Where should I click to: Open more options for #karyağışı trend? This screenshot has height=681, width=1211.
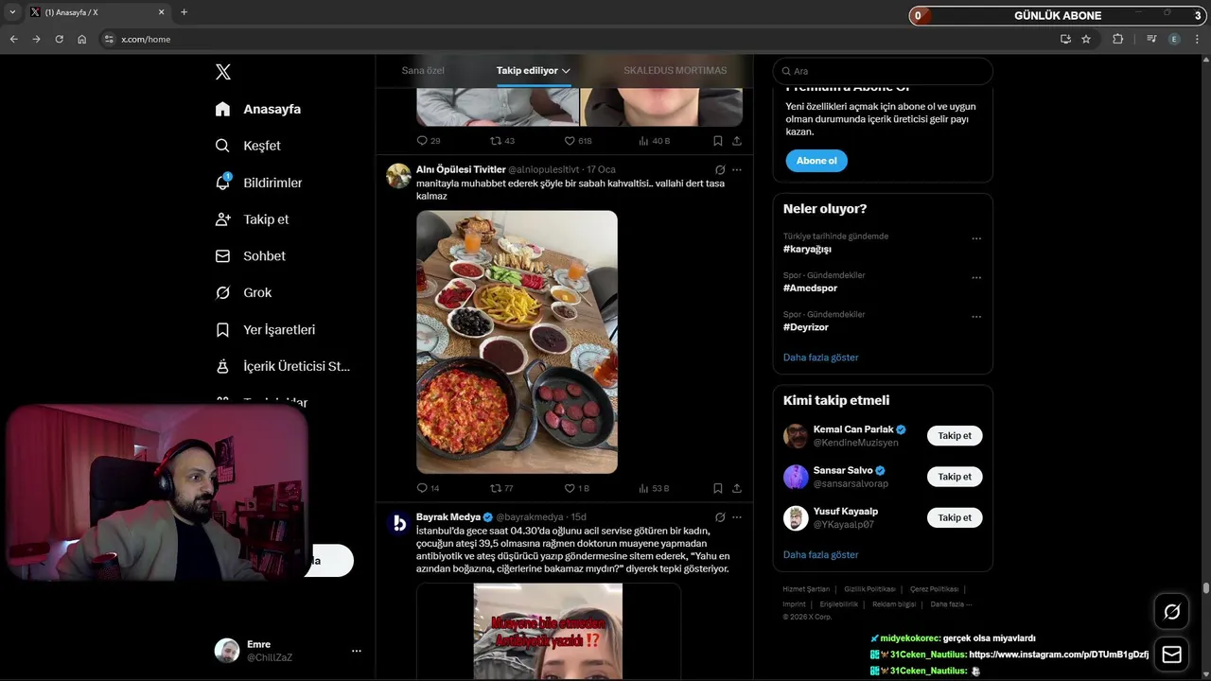[976, 238]
